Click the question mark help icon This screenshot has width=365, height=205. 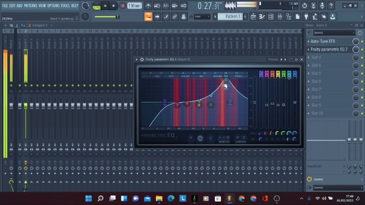coord(331,6)
